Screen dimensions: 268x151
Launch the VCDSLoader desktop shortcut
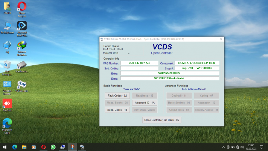pyautogui.click(x=22, y=86)
